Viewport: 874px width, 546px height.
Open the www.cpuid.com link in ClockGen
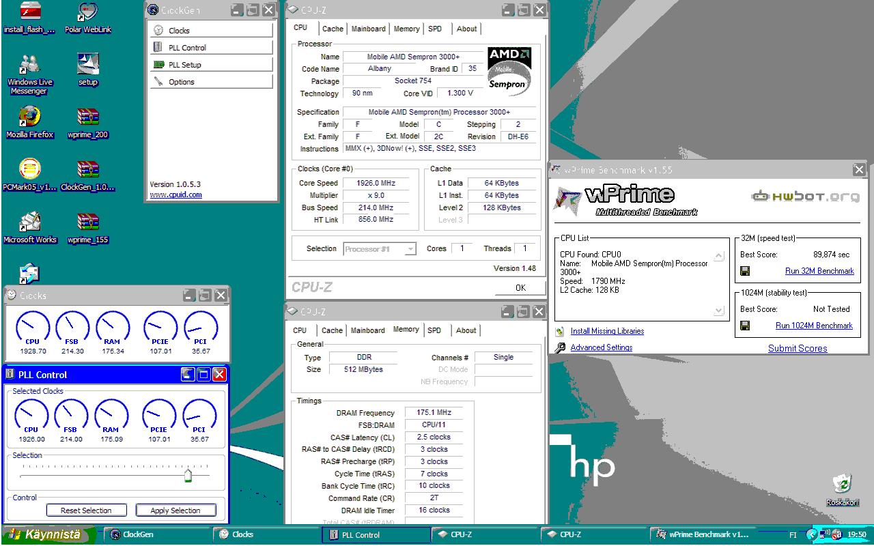click(175, 195)
